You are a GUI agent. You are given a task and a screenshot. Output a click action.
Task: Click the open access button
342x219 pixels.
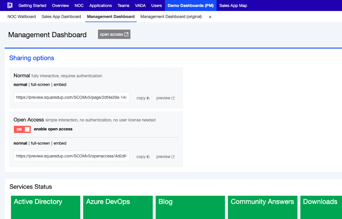click(114, 34)
